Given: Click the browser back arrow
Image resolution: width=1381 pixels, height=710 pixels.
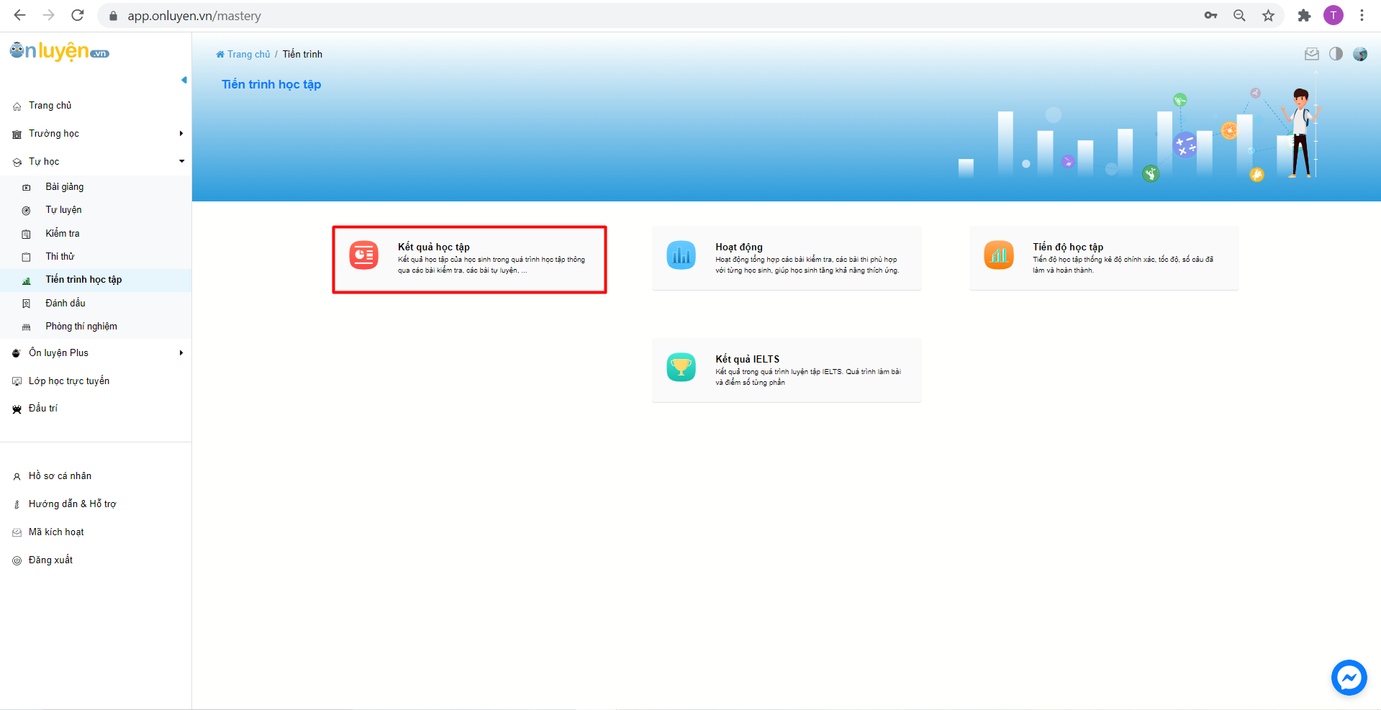Looking at the screenshot, I should 20,15.
